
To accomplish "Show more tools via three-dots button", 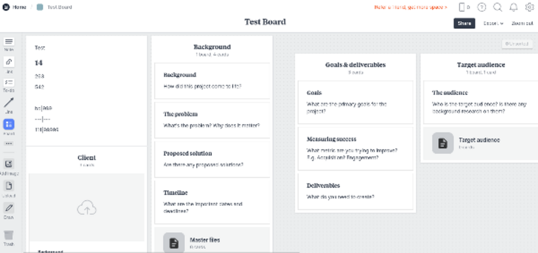I will [9, 144].
